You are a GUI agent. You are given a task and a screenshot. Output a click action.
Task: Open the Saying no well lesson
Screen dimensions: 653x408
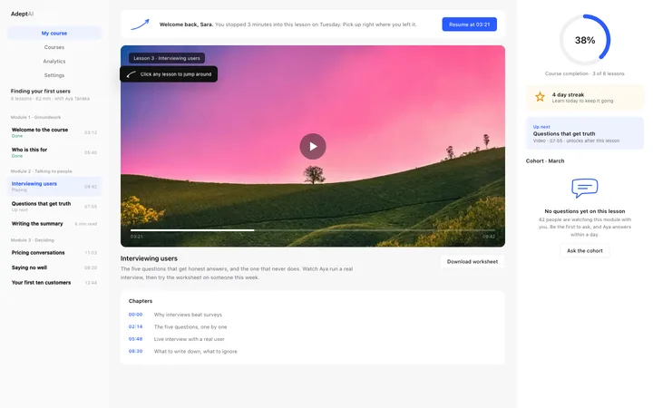tap(54, 267)
